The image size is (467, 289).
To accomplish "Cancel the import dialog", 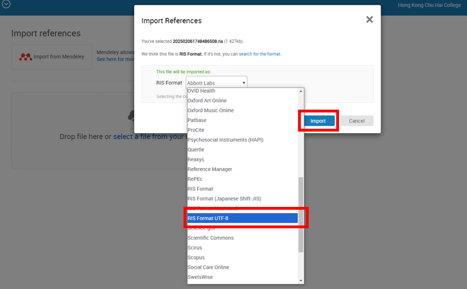I will [356, 121].
